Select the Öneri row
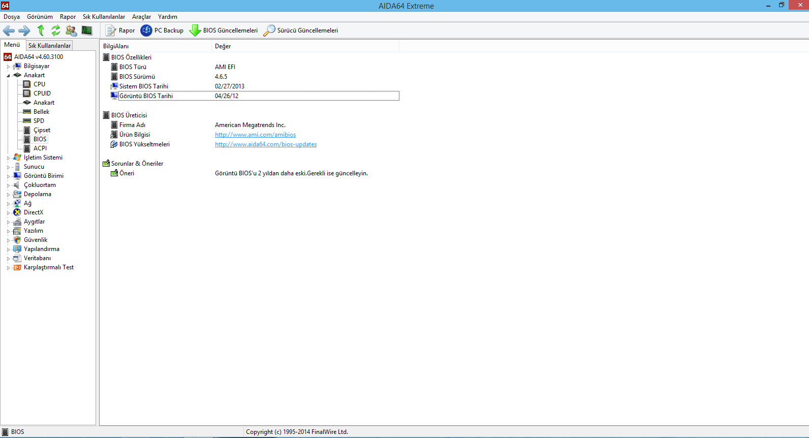This screenshot has width=809, height=438. tap(255, 173)
